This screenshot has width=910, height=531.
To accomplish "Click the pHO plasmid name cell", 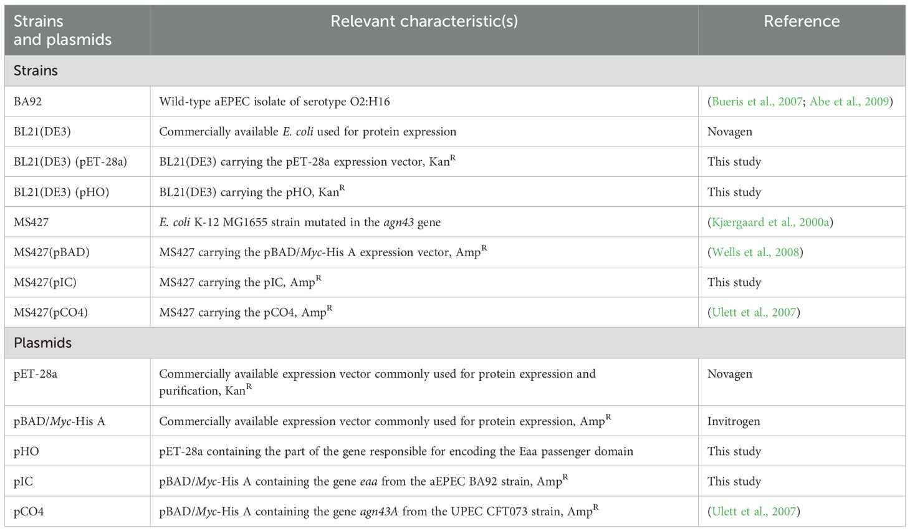I will pyautogui.click(x=26, y=451).
